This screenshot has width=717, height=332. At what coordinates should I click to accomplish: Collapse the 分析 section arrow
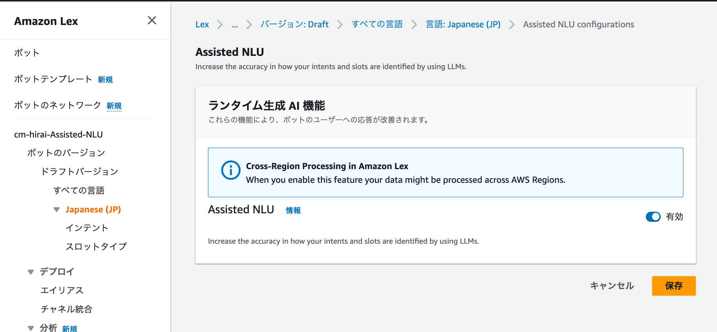pyautogui.click(x=31, y=328)
